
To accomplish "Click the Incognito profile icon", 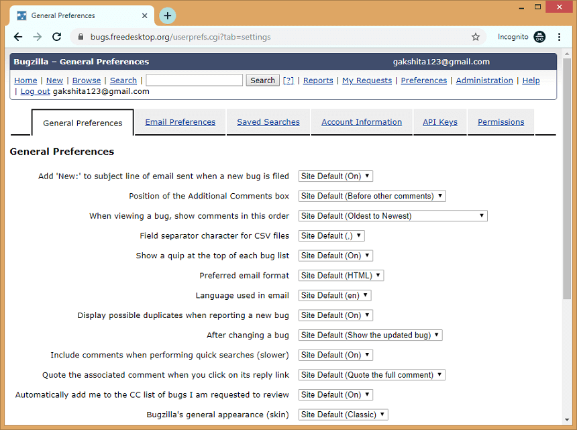I will coord(539,37).
